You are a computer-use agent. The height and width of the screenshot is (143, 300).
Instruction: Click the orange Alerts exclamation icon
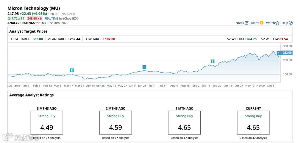tap(262, 23)
